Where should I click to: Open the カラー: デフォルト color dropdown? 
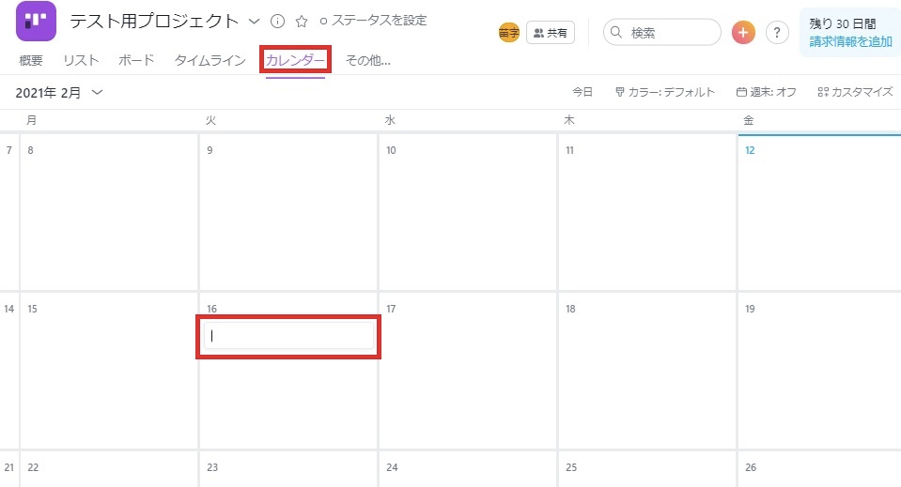click(x=665, y=92)
